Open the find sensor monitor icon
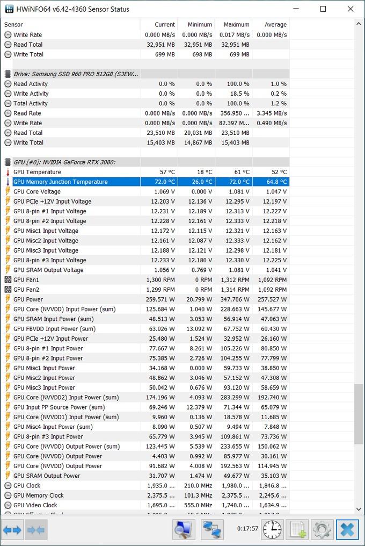Image resolution: width=365 pixels, height=546 pixels. [x=184, y=530]
